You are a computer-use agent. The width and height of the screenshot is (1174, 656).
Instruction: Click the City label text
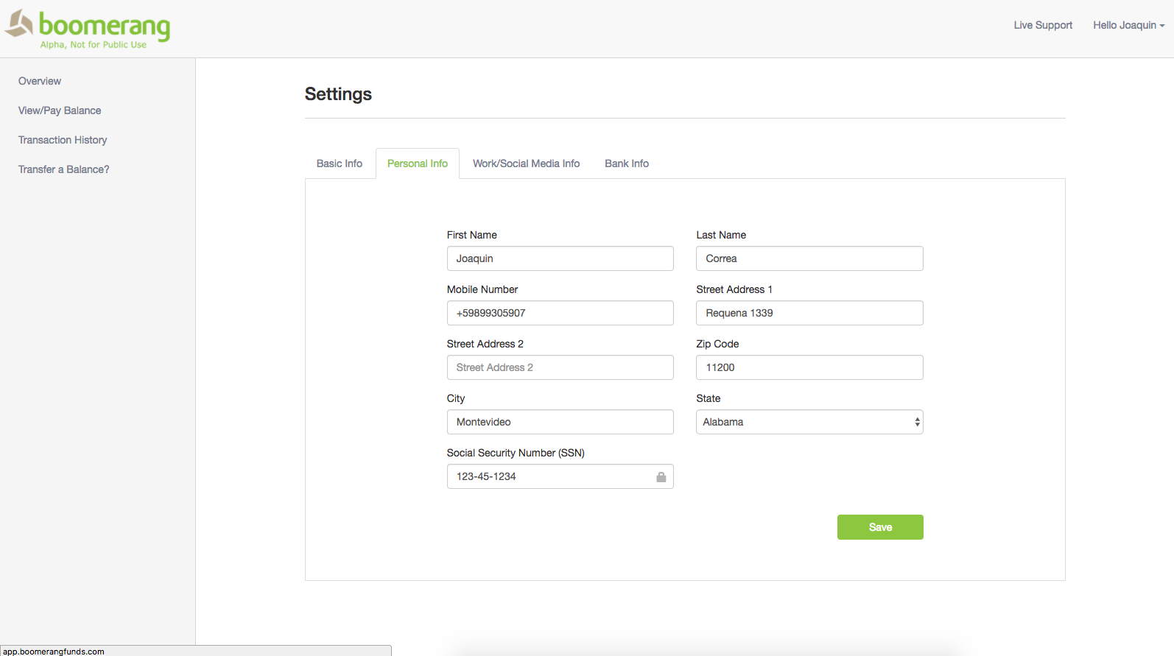[456, 398]
